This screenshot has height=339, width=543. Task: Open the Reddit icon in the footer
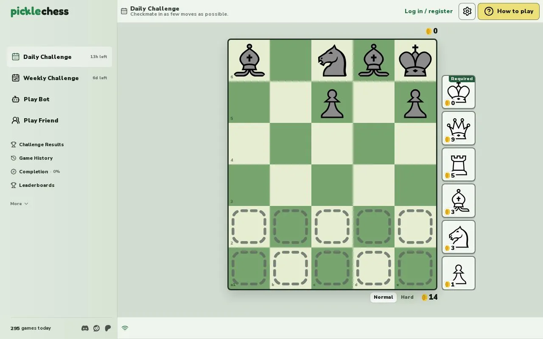point(96,328)
